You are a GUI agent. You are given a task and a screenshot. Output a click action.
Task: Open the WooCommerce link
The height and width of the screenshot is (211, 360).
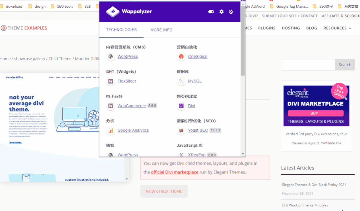click(x=131, y=106)
